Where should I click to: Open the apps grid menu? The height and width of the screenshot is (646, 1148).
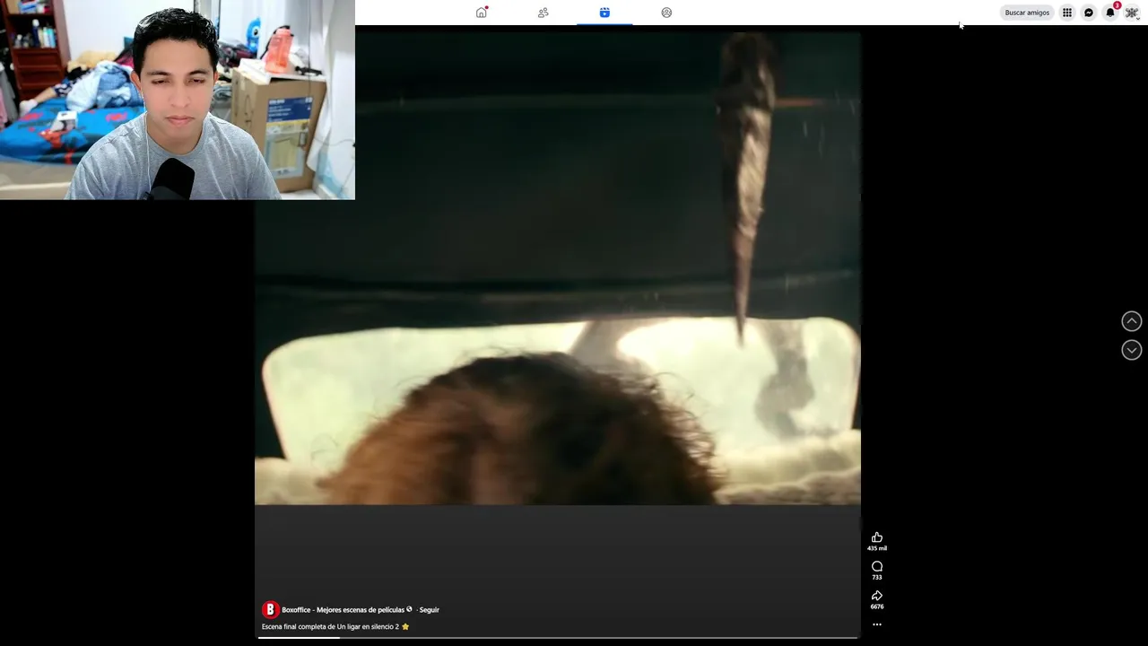[1067, 13]
